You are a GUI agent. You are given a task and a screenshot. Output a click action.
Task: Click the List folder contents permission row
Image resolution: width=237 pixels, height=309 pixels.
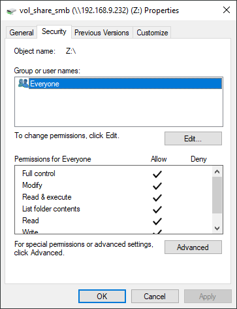113,209
